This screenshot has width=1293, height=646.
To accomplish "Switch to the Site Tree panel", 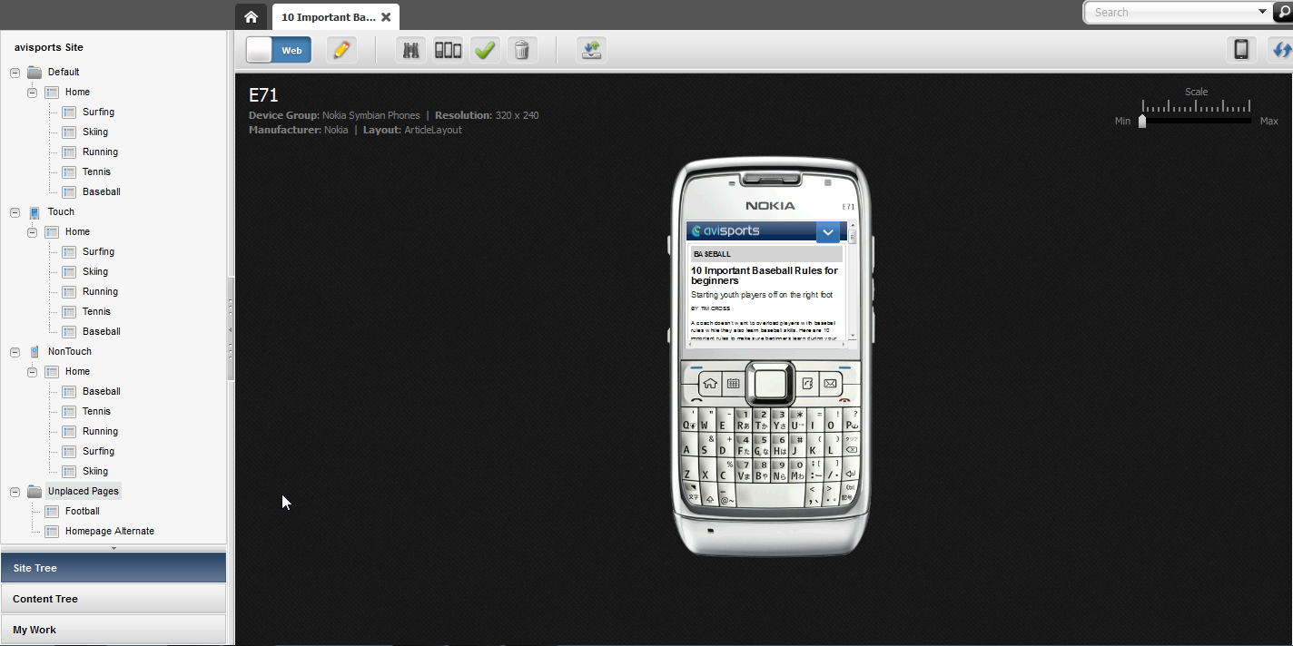I will point(114,568).
